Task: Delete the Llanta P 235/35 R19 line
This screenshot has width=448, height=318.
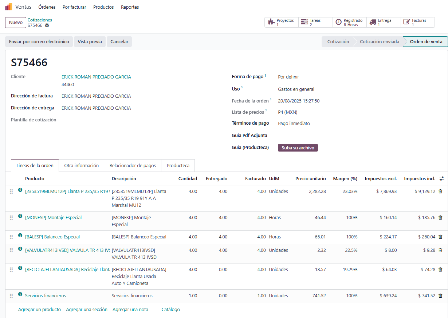Action: click(440, 192)
